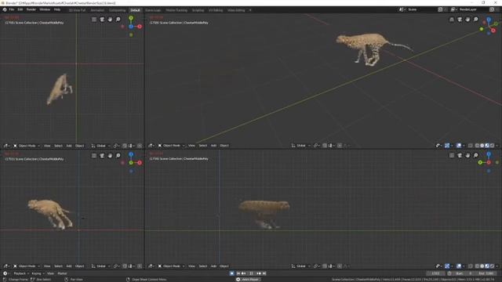
Task: Click camera view icon in top-right viewport
Action: pos(460,20)
